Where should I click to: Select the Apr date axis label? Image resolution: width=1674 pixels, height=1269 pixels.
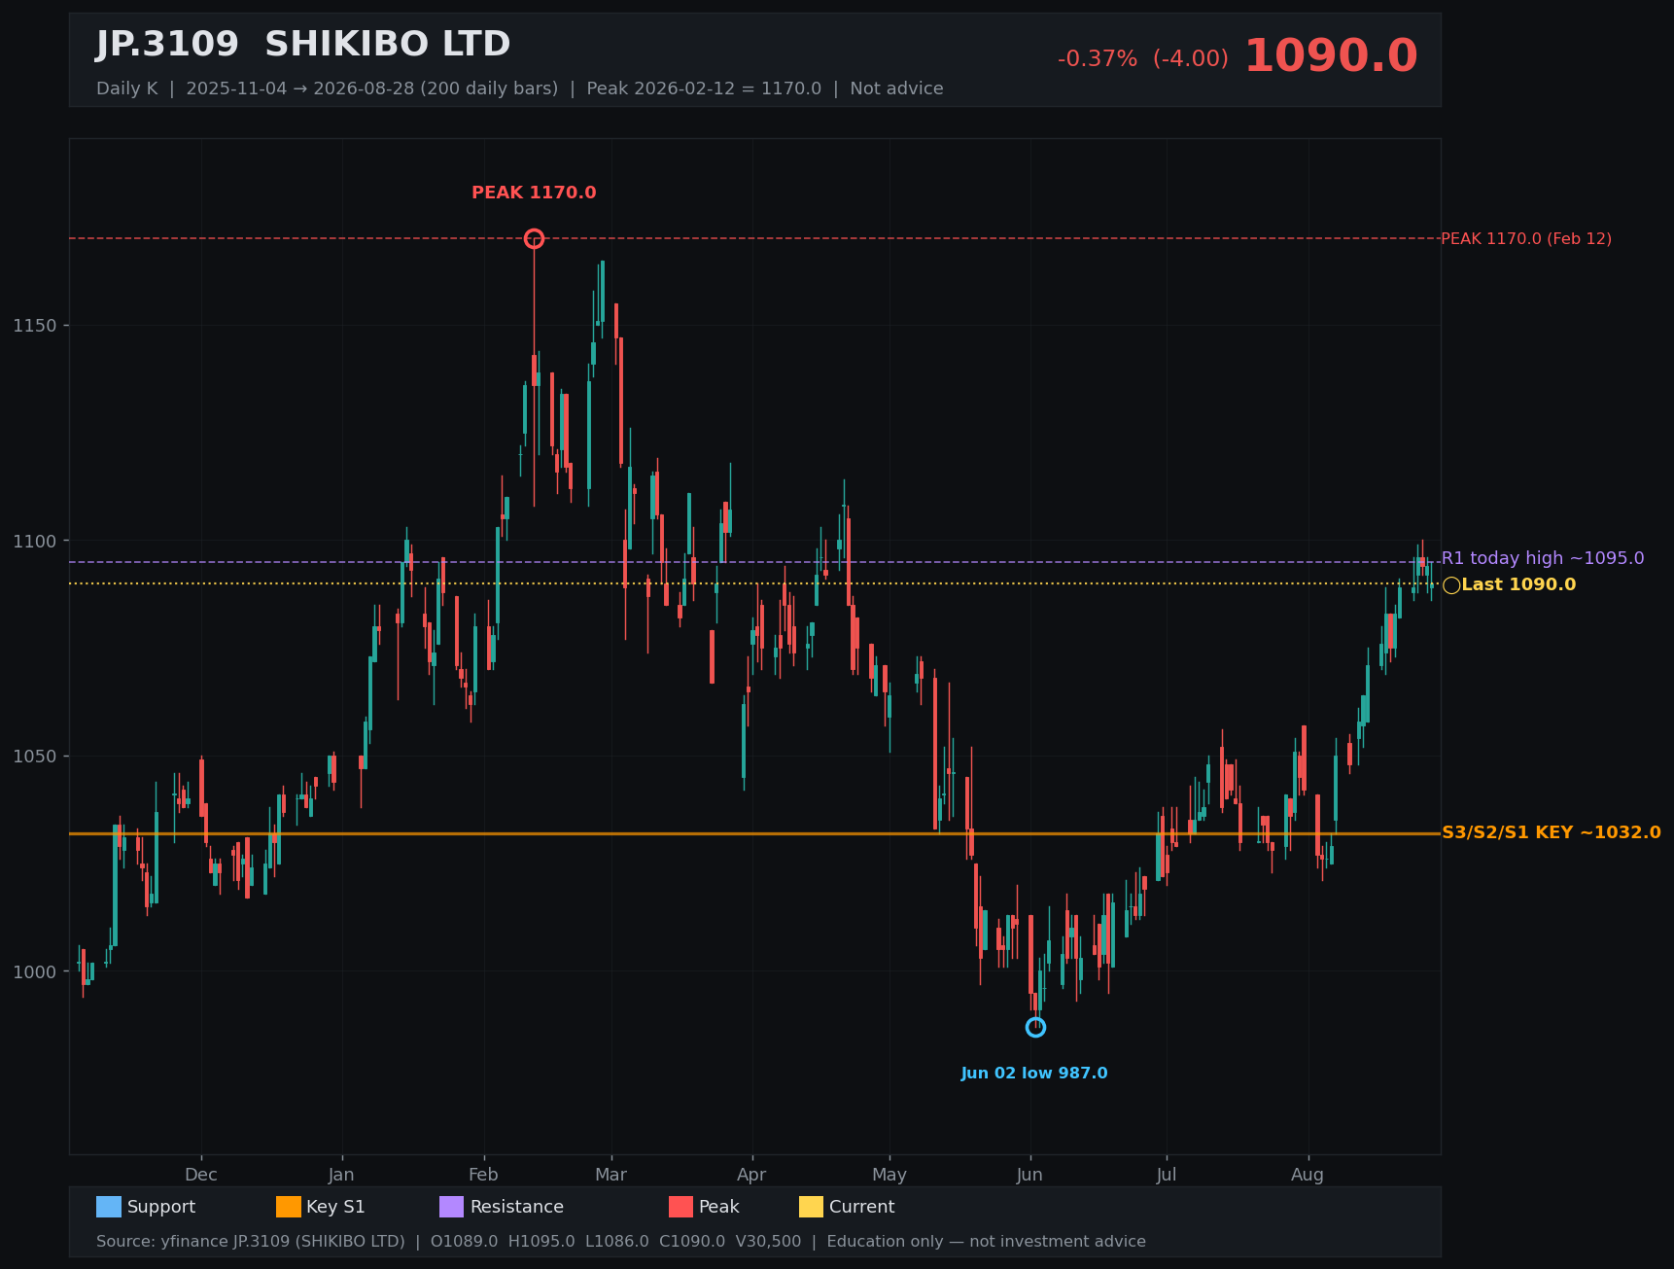coord(751,1175)
